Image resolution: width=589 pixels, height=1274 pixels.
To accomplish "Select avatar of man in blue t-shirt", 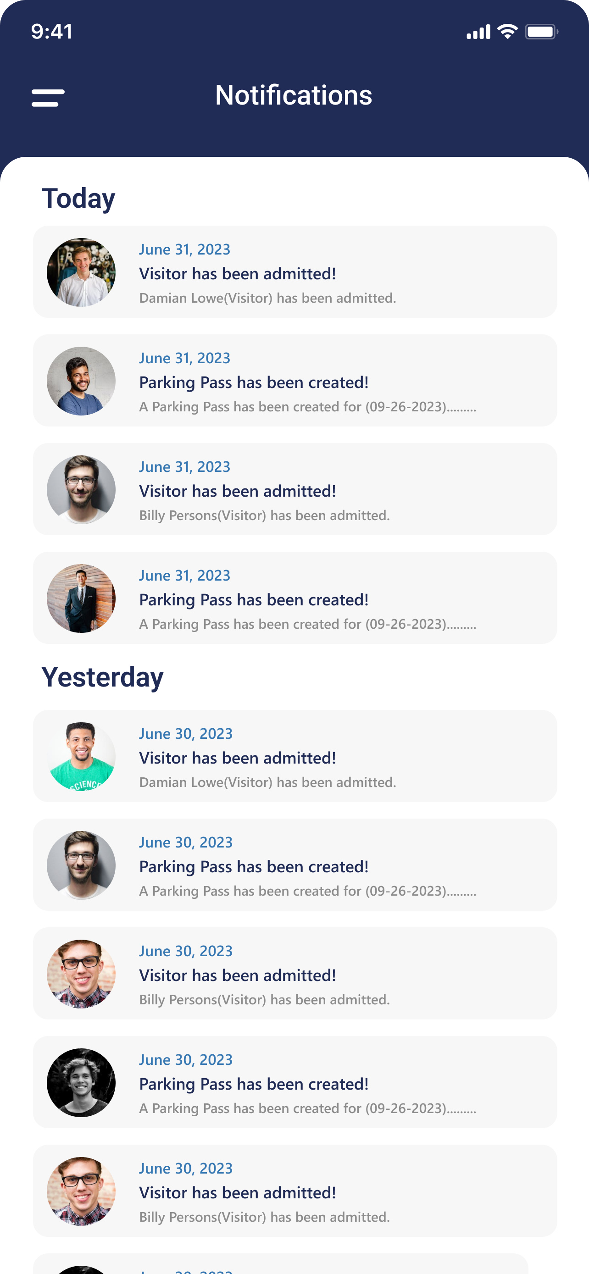I will pos(81,381).
